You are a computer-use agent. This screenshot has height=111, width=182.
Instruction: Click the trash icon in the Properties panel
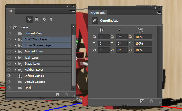[151, 101]
